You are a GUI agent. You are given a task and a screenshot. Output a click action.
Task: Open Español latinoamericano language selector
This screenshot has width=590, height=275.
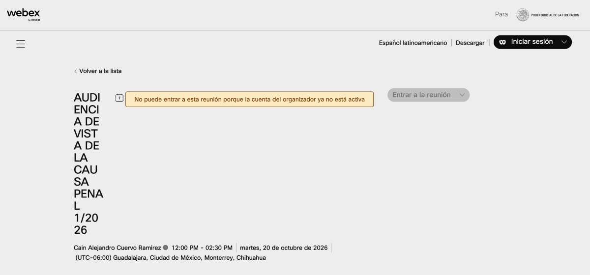click(413, 43)
